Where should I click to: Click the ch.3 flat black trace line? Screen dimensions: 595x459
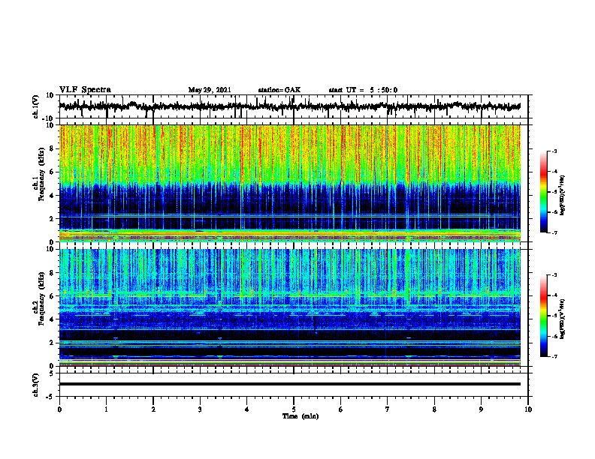pyautogui.click(x=289, y=384)
